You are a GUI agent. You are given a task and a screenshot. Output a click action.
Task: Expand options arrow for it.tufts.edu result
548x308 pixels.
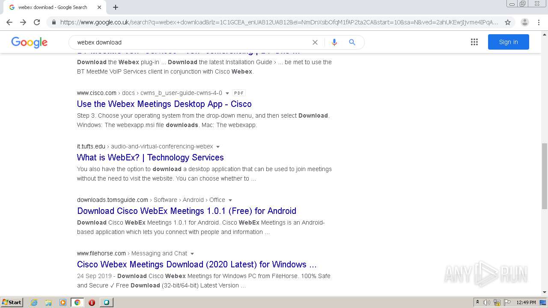tap(218, 147)
